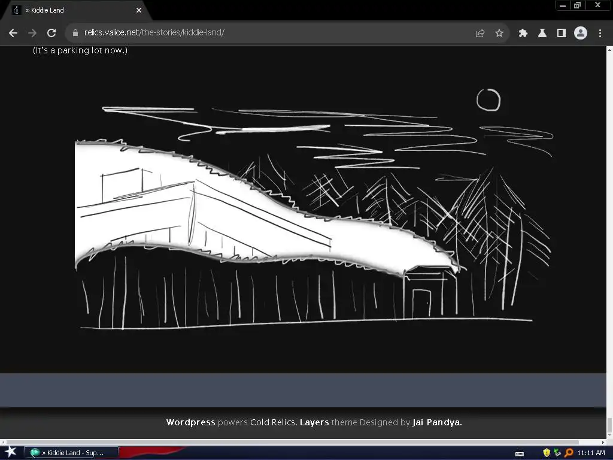The width and height of the screenshot is (613, 460).
Task: Click the 11:11 AM system clock
Action: pos(591,453)
